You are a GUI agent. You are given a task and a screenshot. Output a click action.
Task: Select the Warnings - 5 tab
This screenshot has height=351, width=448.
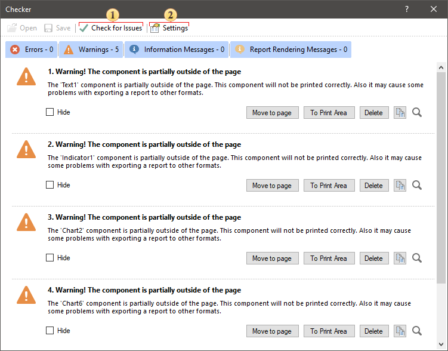click(91, 50)
